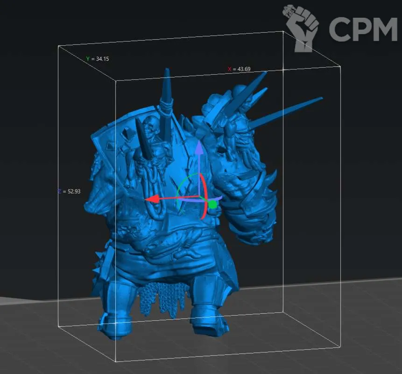Click the red rotation arc of gizmo
The height and width of the screenshot is (374, 402).
tap(205, 196)
